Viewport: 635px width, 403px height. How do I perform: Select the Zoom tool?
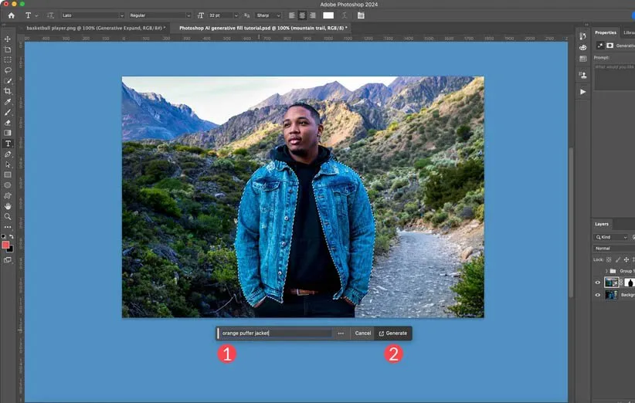click(x=8, y=217)
